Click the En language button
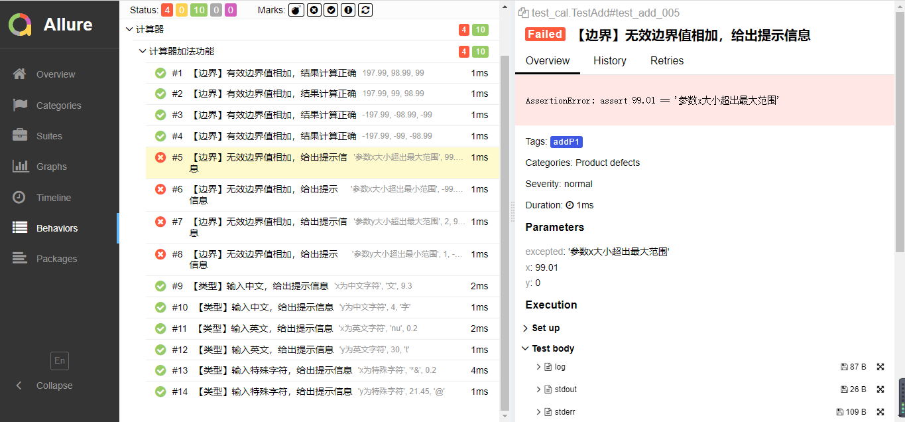 coord(60,360)
